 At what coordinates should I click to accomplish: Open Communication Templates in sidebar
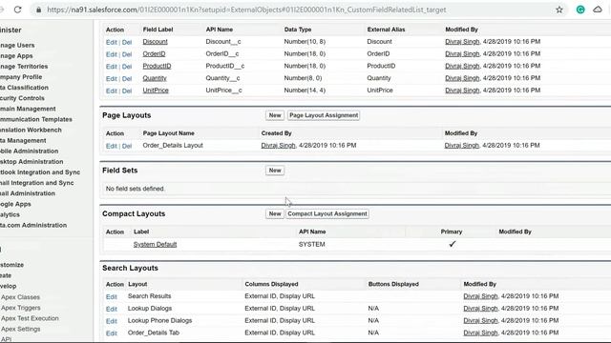click(x=36, y=119)
